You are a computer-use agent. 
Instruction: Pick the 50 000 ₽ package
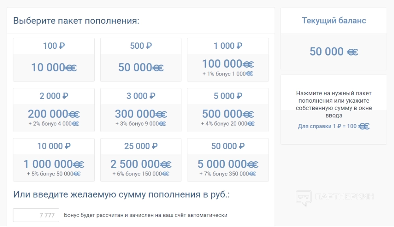tap(228, 160)
